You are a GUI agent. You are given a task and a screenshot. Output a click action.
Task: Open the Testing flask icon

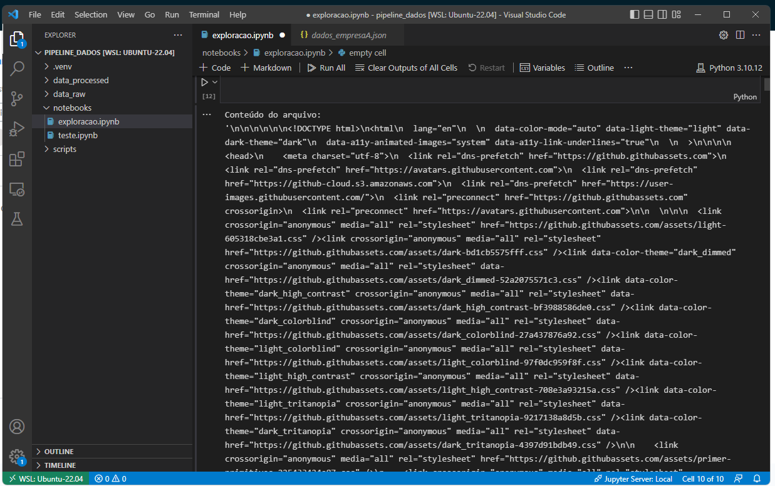(17, 219)
